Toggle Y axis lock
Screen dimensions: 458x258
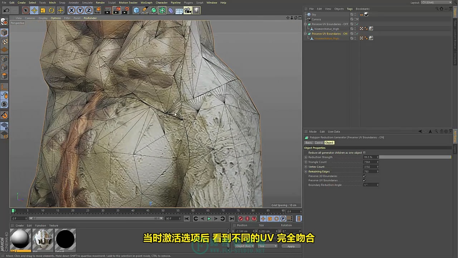(x=80, y=10)
